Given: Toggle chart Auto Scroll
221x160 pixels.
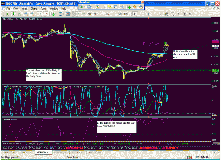Looking at the screenshot, I should coord(40,14).
